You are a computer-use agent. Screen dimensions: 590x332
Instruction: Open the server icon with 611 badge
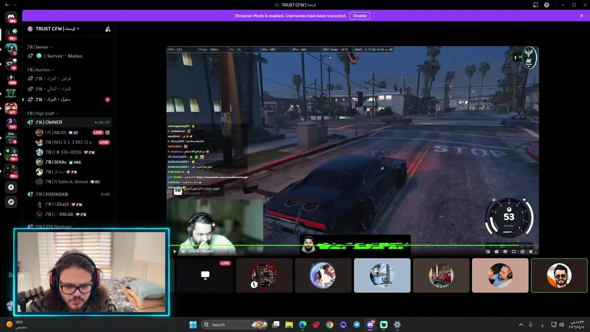[x=12, y=107]
